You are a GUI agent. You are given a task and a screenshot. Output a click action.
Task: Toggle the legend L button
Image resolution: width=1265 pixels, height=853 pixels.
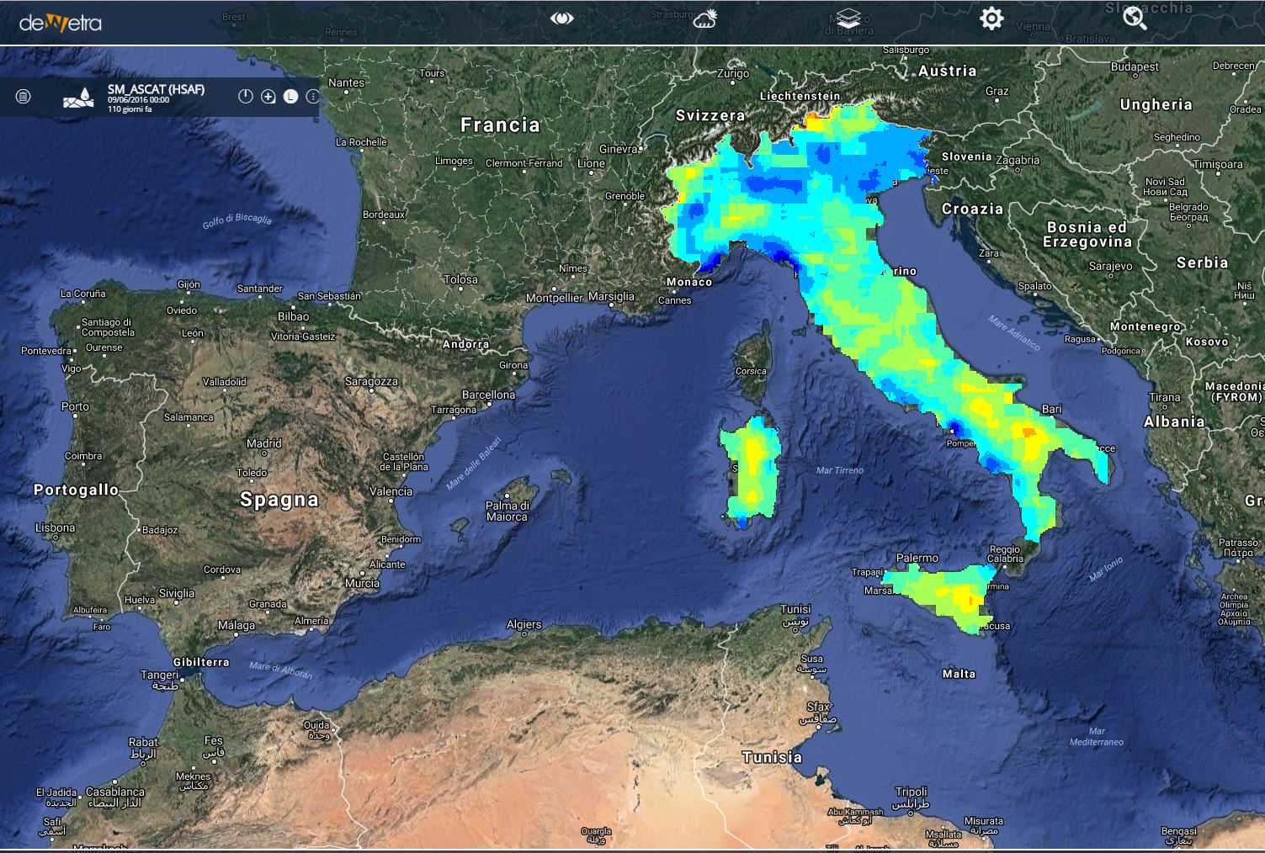[290, 97]
